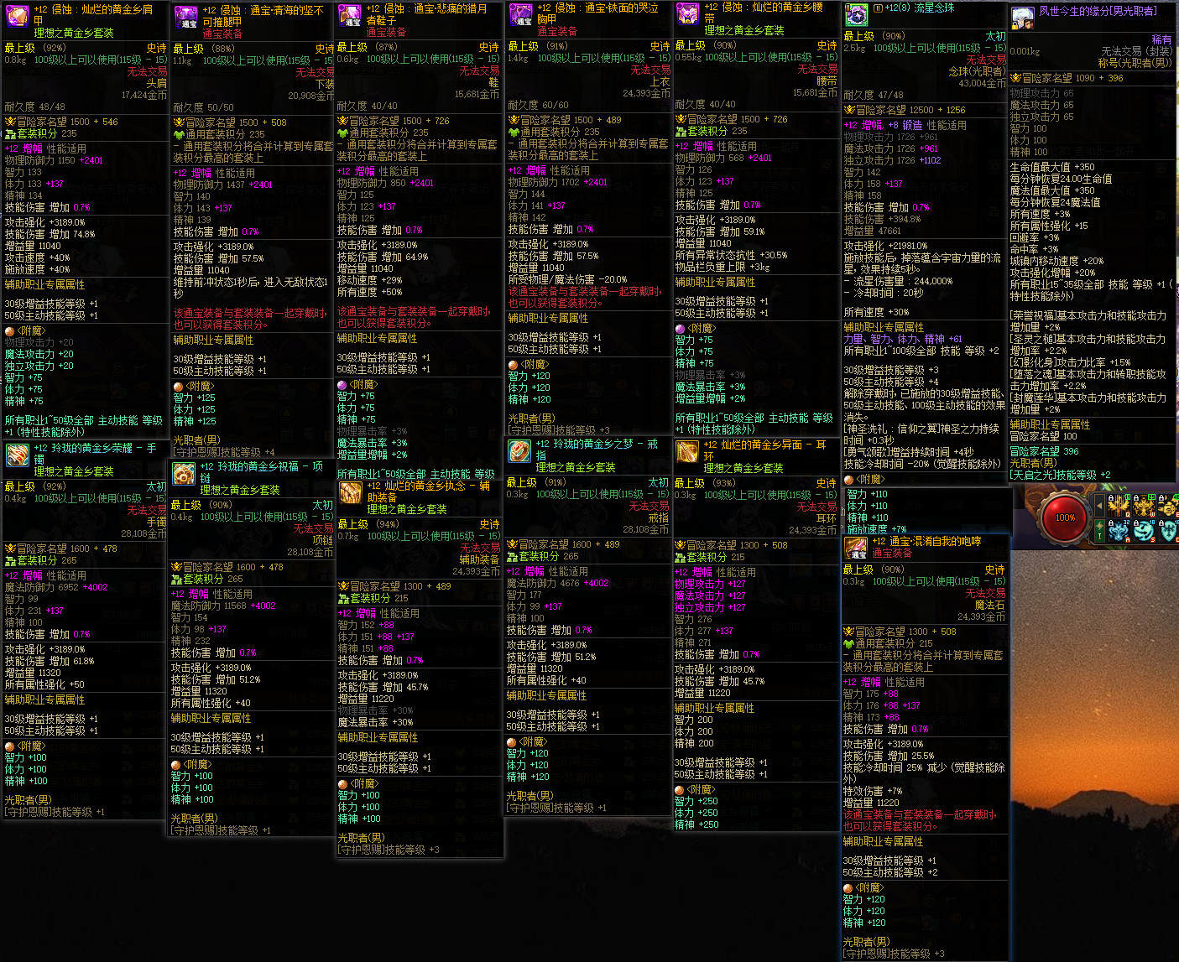Click the stat 攻击强化增幅 +20%
The height and width of the screenshot is (962, 1179).
click(1053, 273)
